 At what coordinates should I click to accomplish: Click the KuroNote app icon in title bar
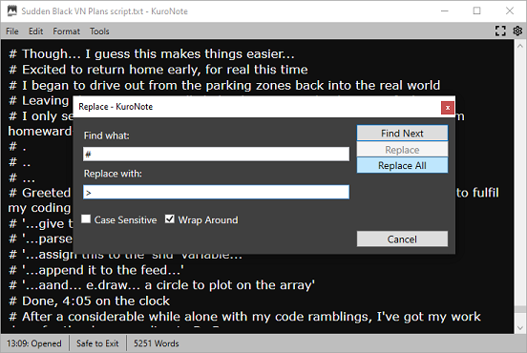12,11
